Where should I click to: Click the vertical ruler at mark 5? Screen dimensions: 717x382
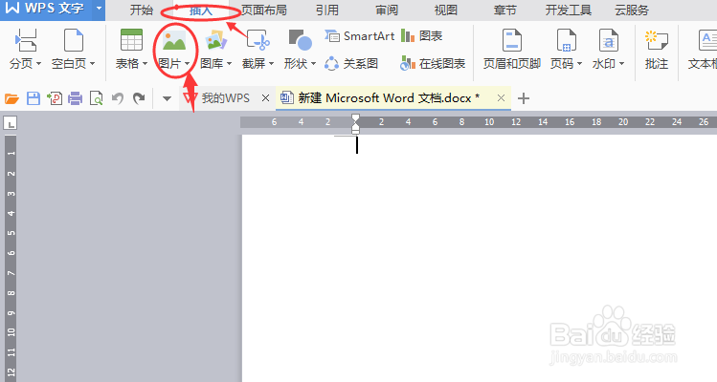pos(11,233)
